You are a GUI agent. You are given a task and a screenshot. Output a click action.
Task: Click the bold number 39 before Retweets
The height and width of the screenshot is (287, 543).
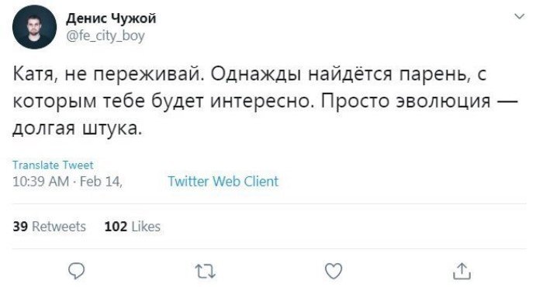tap(20, 227)
